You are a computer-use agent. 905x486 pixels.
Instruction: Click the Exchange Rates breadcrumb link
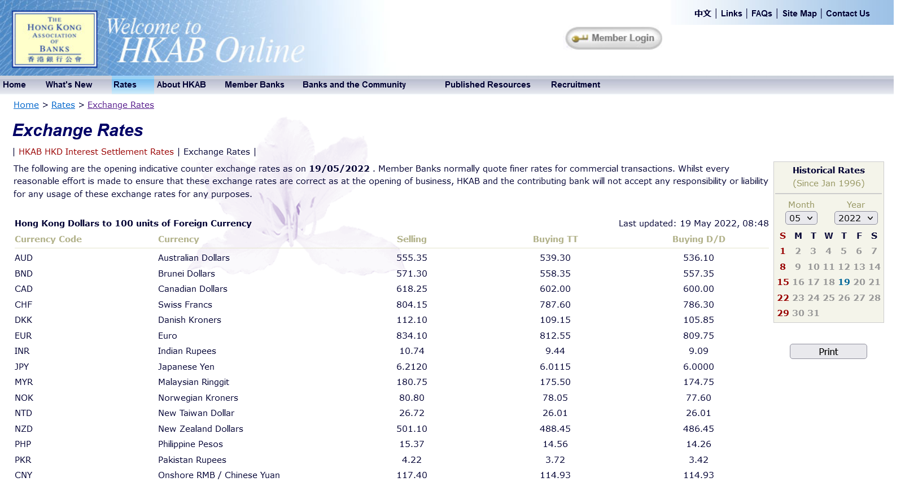tap(120, 105)
